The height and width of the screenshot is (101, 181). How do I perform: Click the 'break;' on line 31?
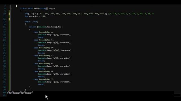click(41, 69)
